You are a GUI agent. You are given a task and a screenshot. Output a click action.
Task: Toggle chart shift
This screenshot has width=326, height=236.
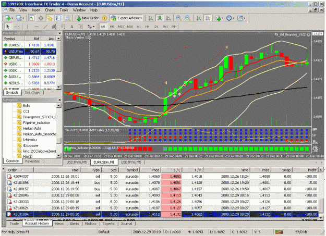[208, 18]
